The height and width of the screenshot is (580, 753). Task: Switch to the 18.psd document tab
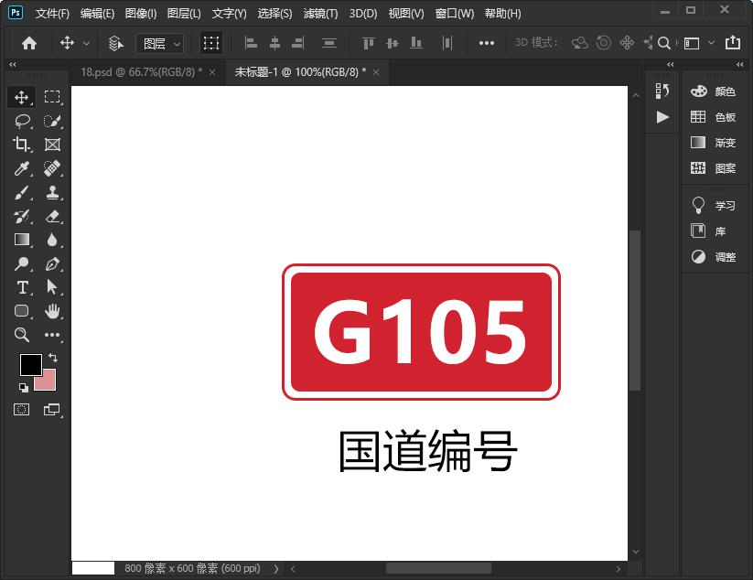[x=141, y=71]
